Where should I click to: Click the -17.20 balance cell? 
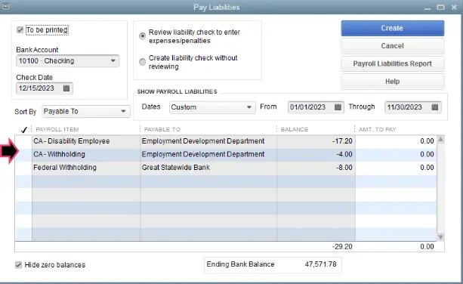316,141
